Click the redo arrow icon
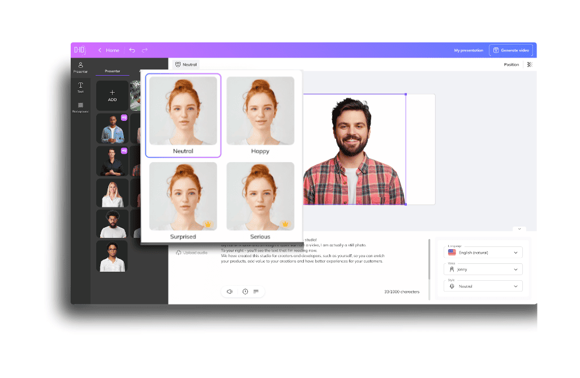The image size is (580, 378). (145, 50)
